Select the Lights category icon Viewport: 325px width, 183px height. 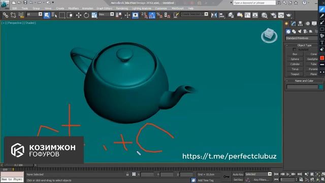click(300, 32)
